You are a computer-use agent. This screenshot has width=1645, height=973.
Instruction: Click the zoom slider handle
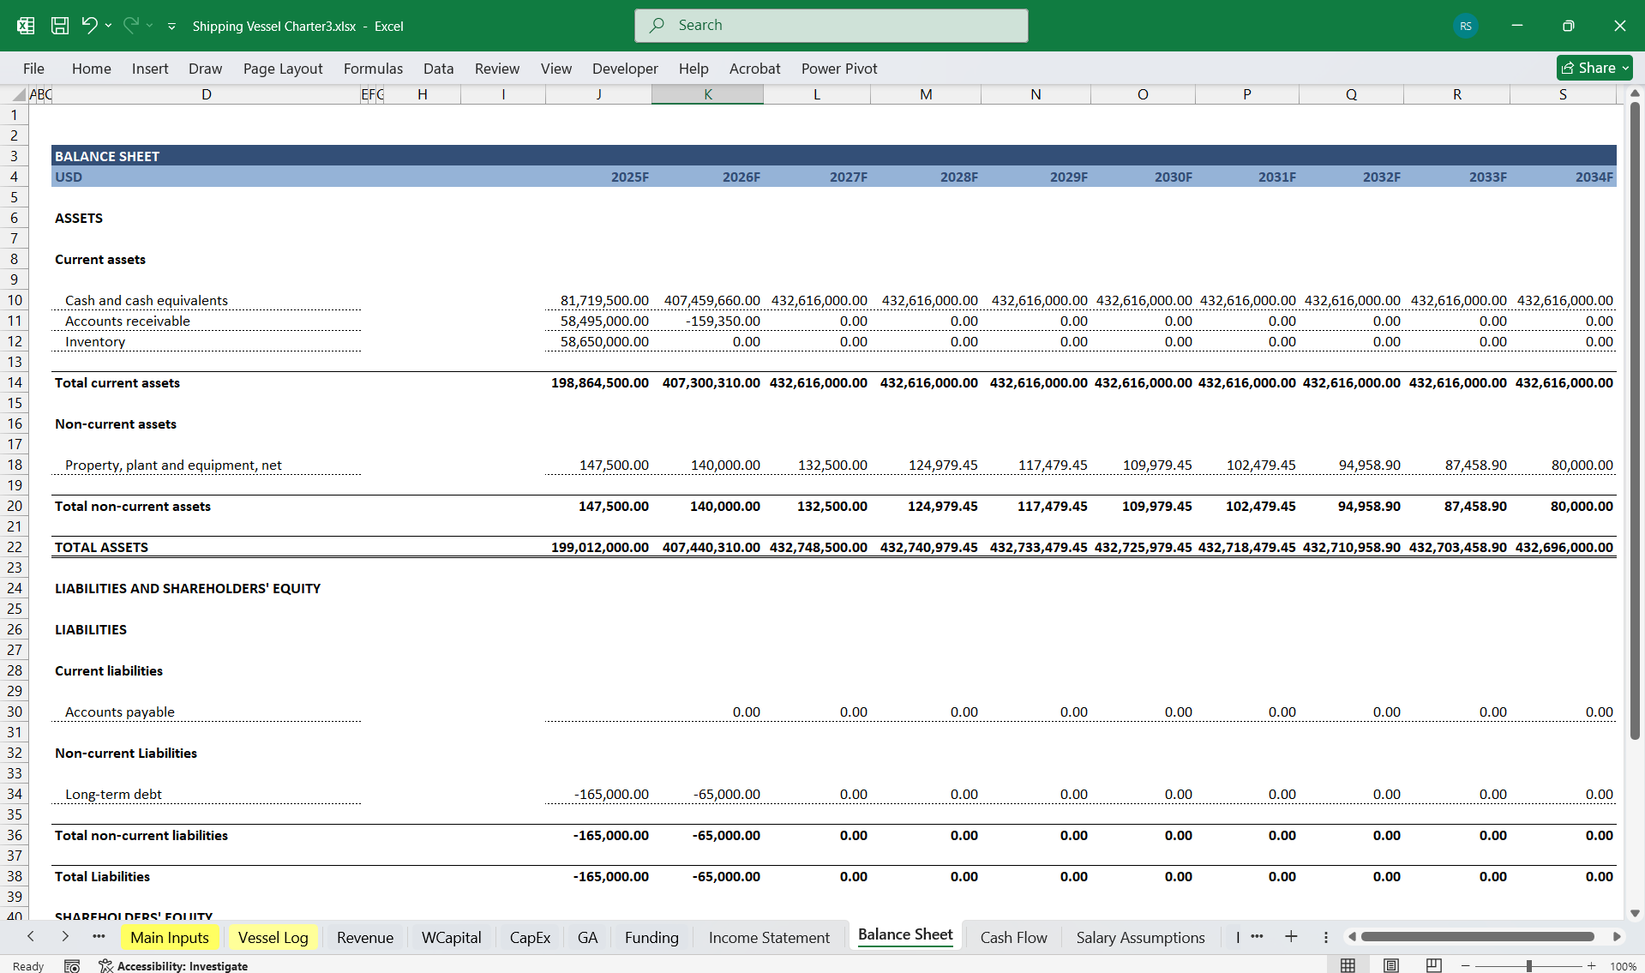pyautogui.click(x=1528, y=966)
